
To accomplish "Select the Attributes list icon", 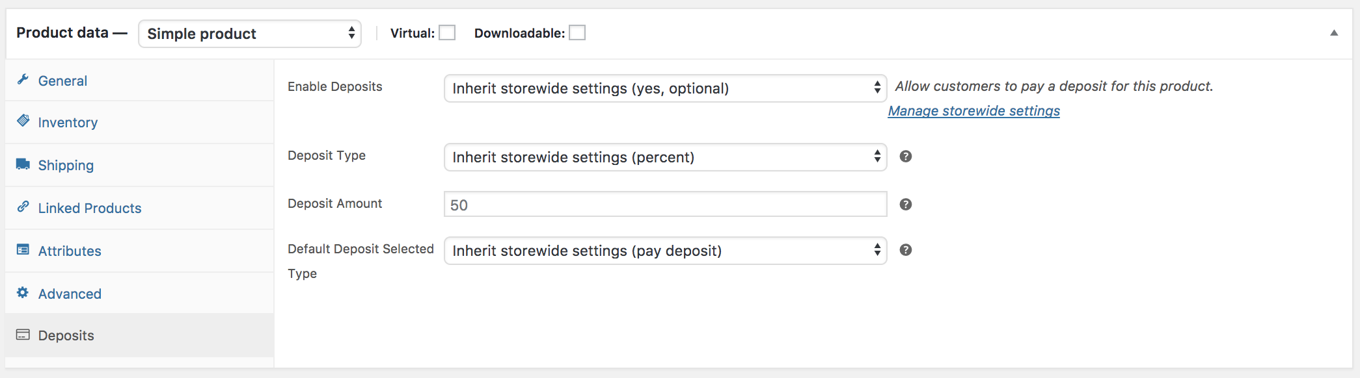I will point(23,250).
